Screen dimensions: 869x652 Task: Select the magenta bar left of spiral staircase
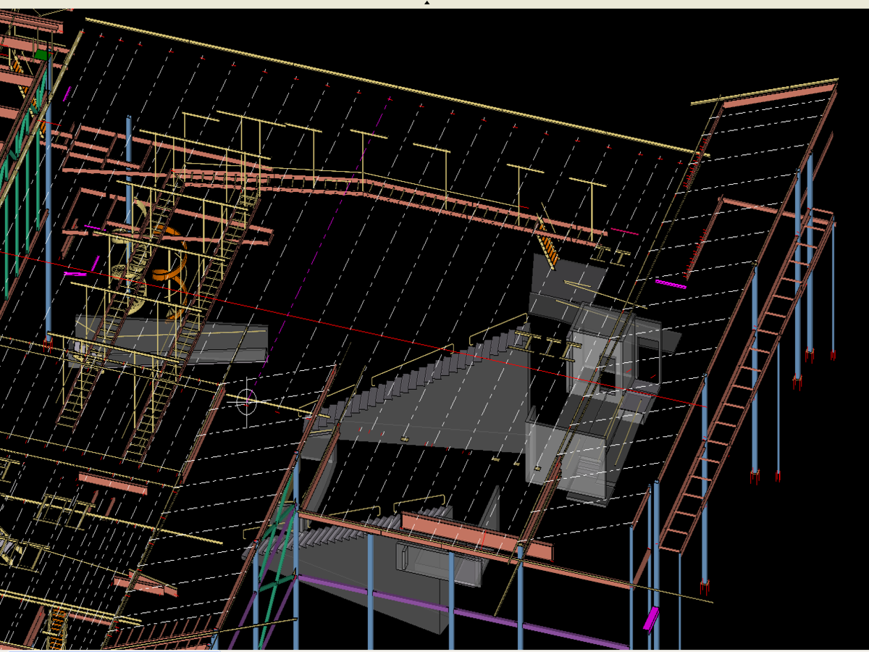pos(75,274)
